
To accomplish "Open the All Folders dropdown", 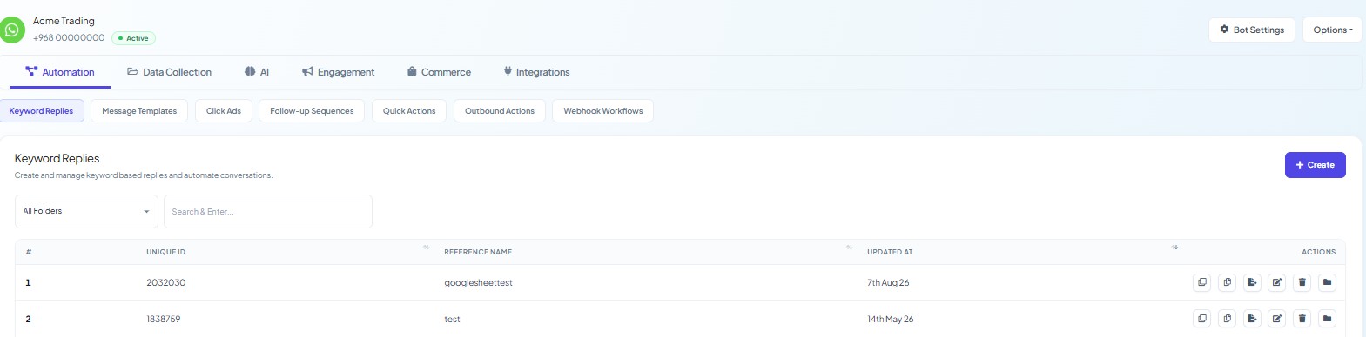I will point(86,211).
